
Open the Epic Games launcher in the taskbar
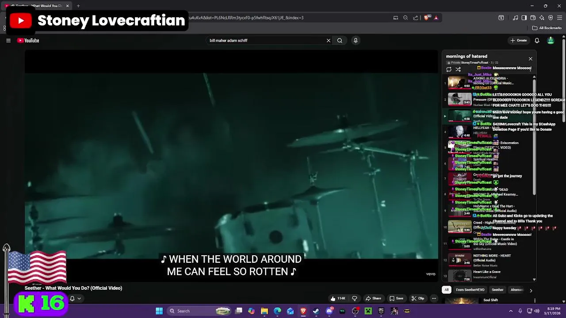[381, 311]
